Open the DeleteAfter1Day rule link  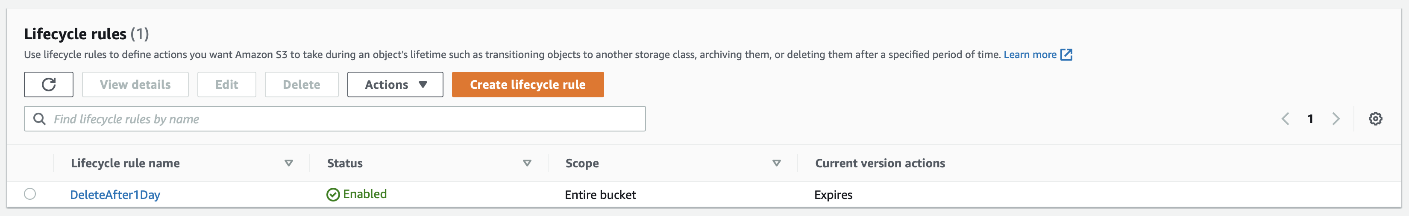115,195
